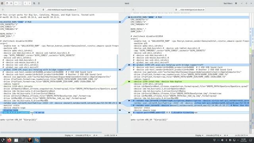Image resolution: width=254 pixels, height=143 pixels.
Task: Push ALLOCATED_RAM="4096" change to the left
Action: [x=129, y=17]
